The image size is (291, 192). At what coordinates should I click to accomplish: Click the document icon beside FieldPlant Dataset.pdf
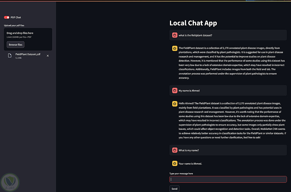10,55
